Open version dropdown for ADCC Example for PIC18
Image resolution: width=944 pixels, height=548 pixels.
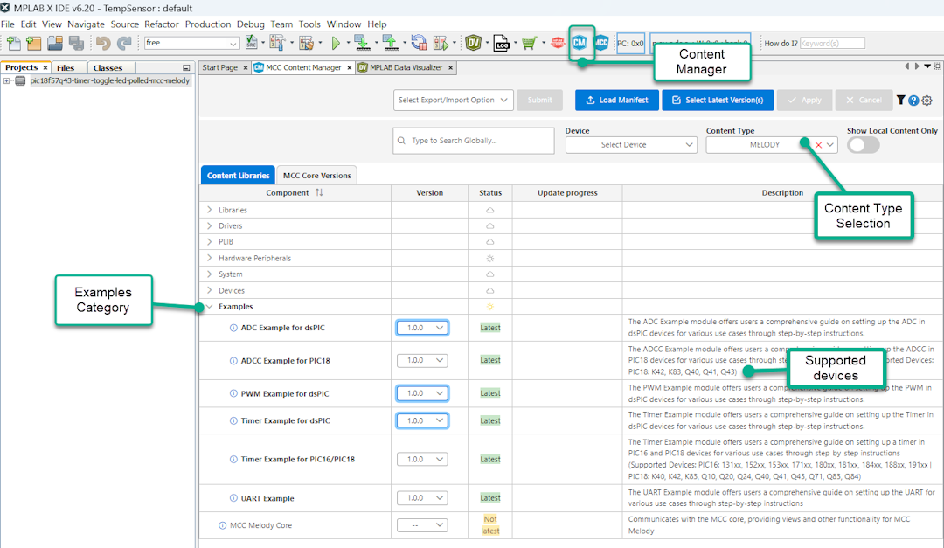[423, 361]
